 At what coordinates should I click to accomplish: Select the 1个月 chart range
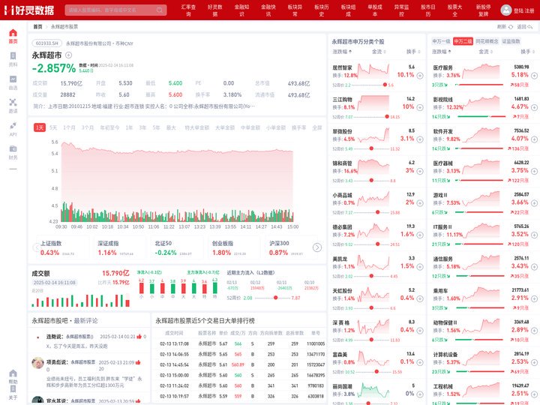click(69, 127)
